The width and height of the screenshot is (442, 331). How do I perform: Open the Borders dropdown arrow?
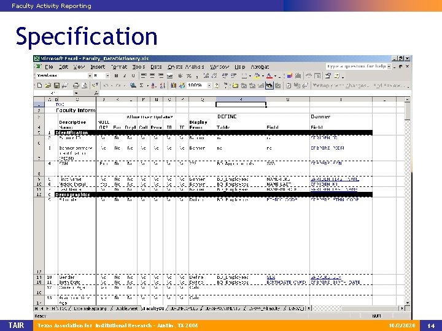[x=250, y=76]
